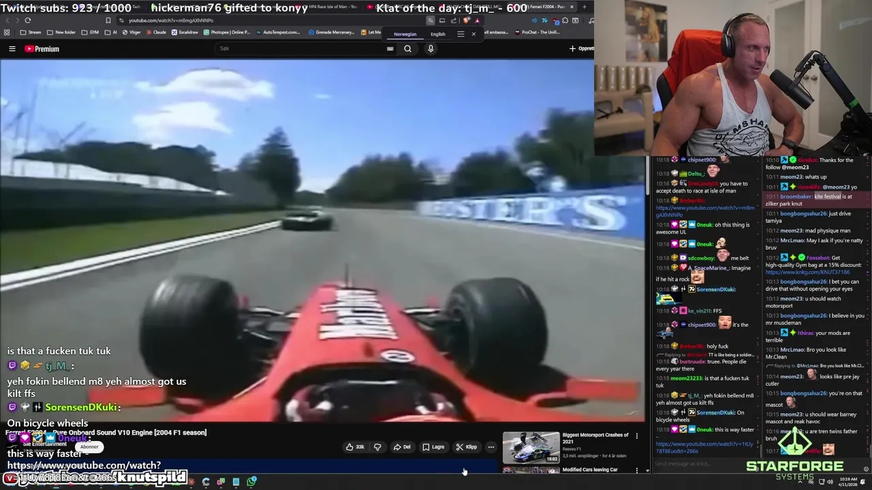
Task: Open the Stream bookmarks folder
Action: (31, 32)
